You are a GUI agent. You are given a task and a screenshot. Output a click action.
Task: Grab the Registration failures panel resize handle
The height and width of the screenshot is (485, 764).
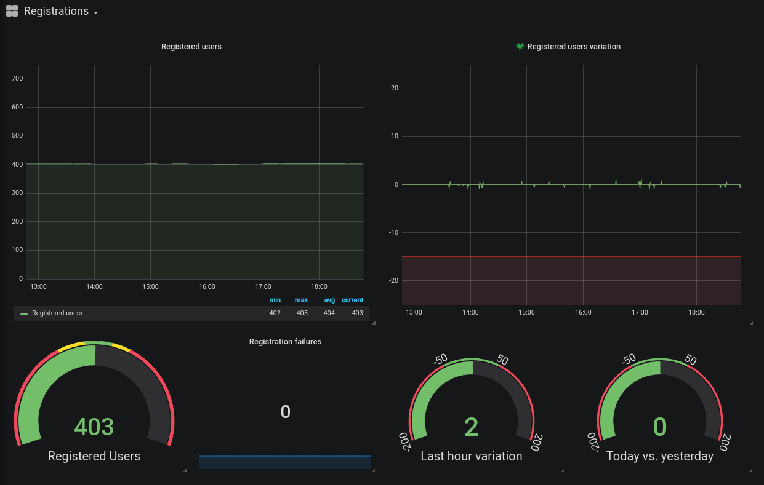click(x=372, y=470)
